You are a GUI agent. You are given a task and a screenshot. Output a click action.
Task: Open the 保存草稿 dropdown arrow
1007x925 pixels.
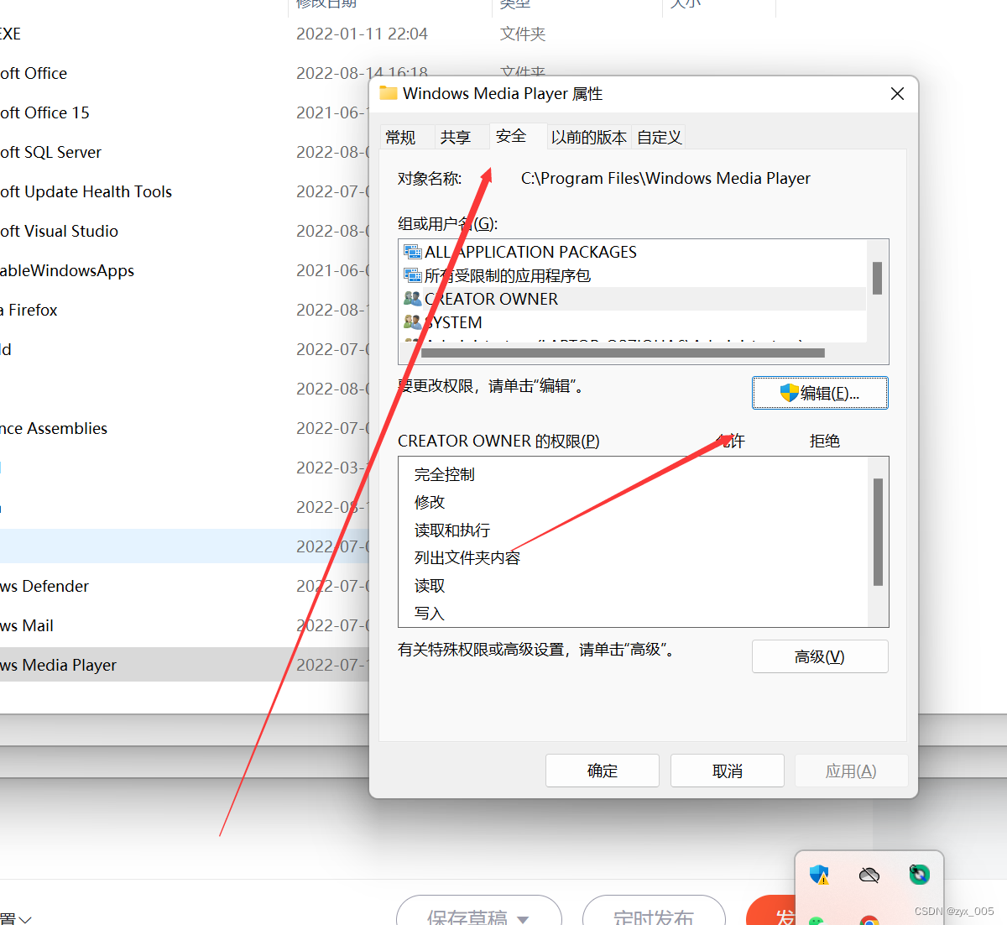tap(523, 918)
